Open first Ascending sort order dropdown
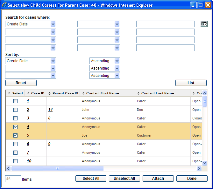Screen dimensions: 213x189 click(105, 61)
